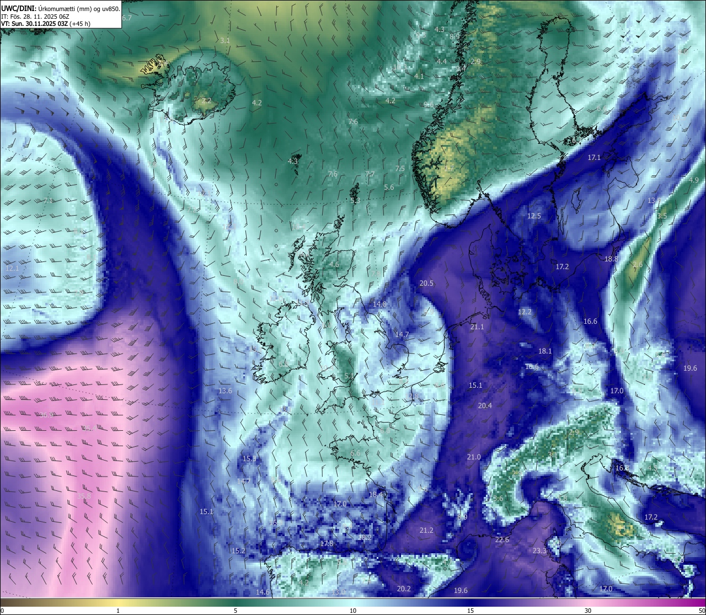Click the colour scale tick label 30
The width and height of the screenshot is (706, 615).
point(588,610)
